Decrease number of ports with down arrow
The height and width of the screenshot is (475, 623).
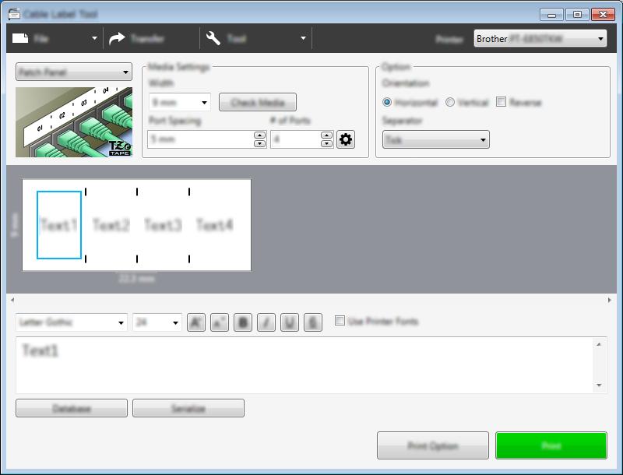[x=326, y=143]
